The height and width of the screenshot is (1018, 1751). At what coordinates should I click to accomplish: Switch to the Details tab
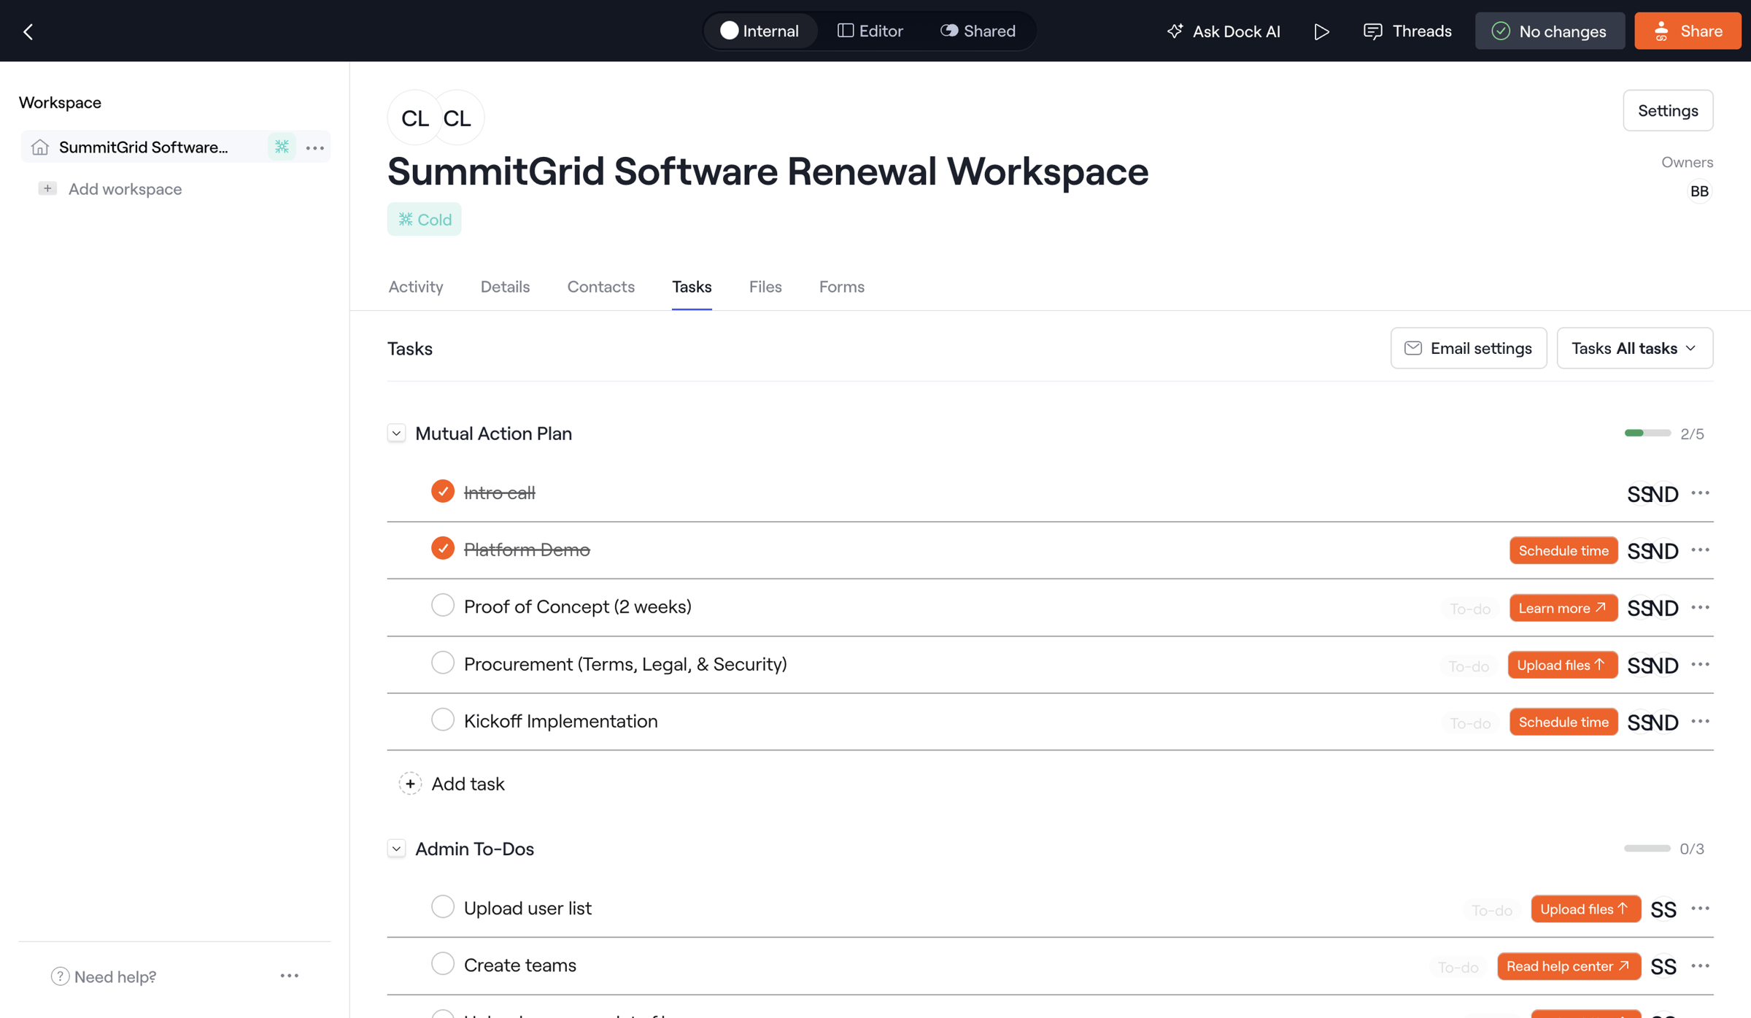[x=505, y=287]
